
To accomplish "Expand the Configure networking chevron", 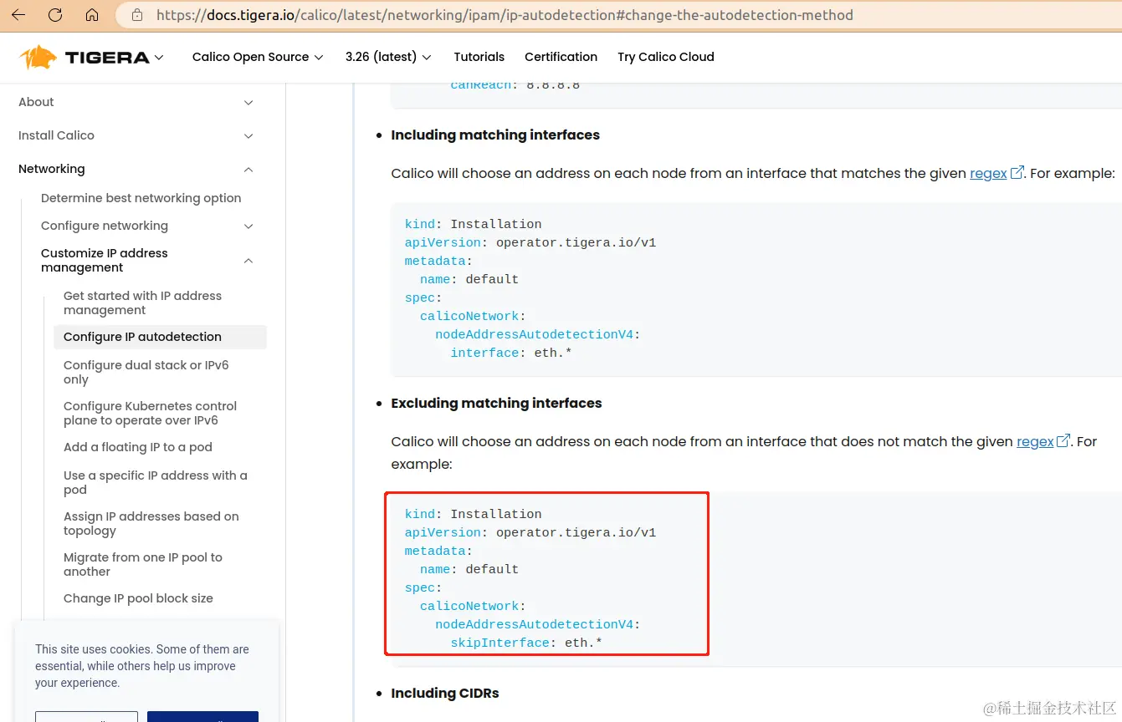I will coord(248,226).
